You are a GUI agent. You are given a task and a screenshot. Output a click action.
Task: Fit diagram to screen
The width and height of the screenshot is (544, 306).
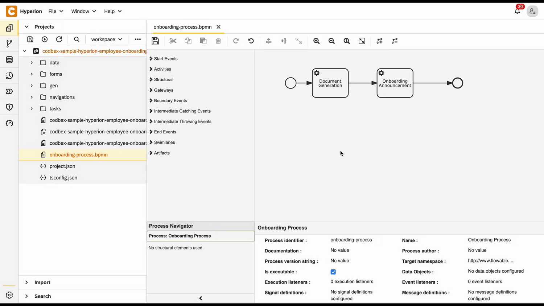point(362,41)
